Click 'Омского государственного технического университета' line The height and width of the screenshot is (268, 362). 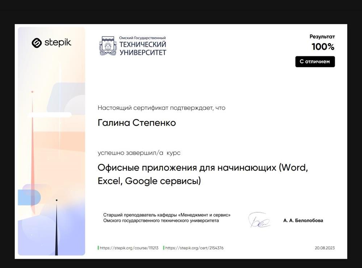[x=161, y=221]
